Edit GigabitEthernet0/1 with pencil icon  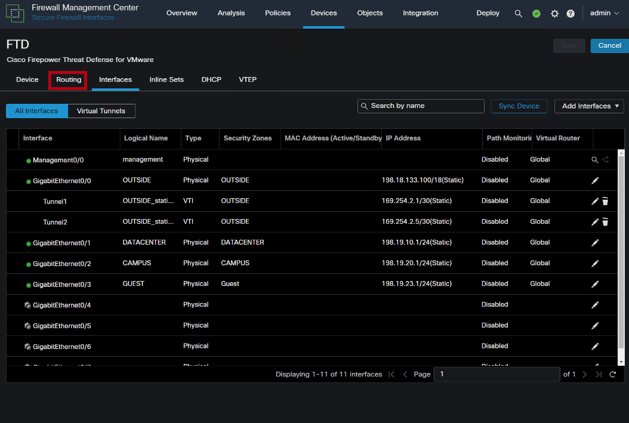click(x=595, y=243)
